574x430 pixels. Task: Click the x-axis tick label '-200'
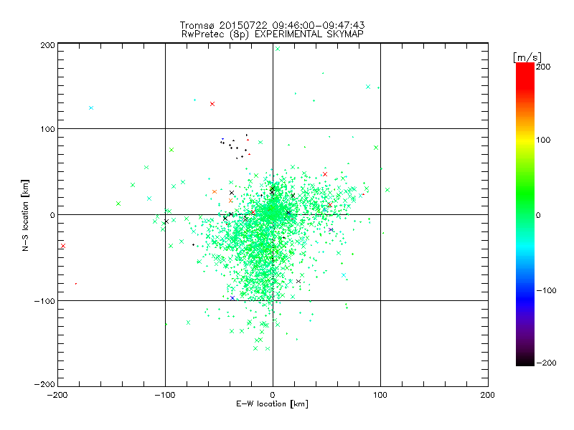58,396
